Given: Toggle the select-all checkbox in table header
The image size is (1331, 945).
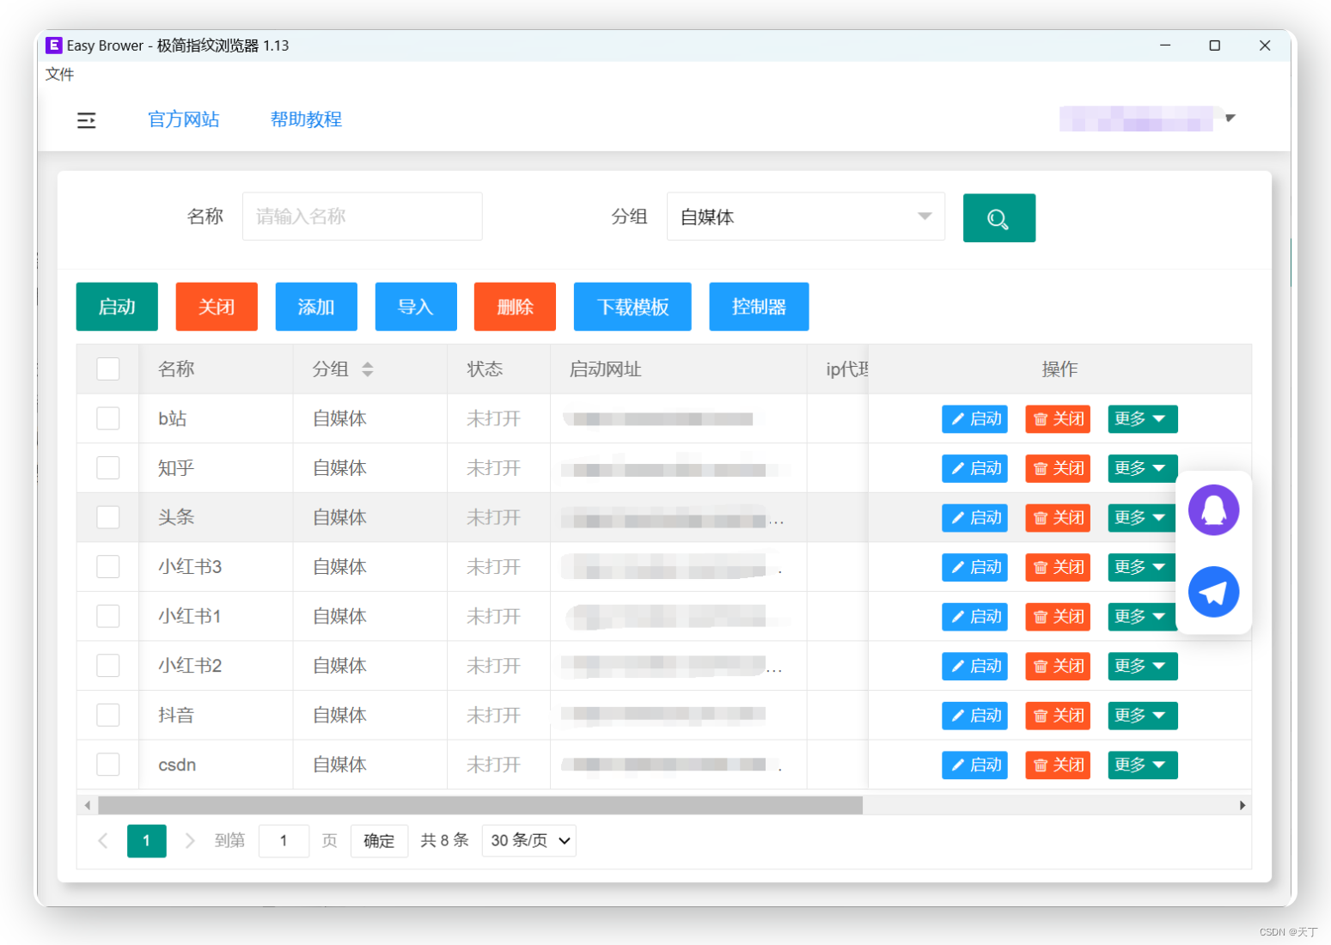Looking at the screenshot, I should pos(107,369).
